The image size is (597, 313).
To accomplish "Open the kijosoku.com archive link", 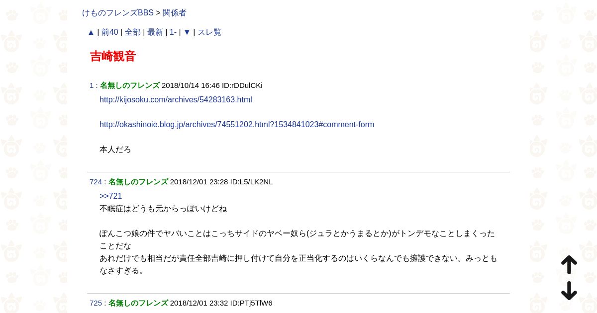I will click(176, 100).
